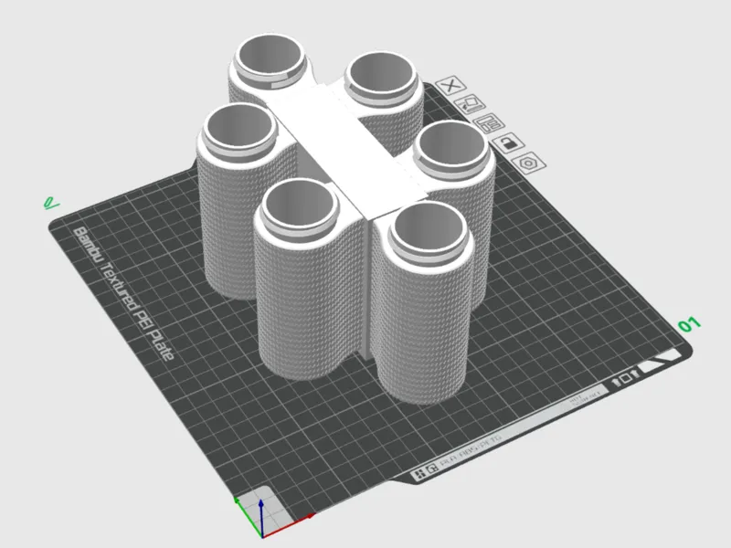The height and width of the screenshot is (548, 731).
Task: Remove the plate using the X icon
Action: tap(450, 85)
